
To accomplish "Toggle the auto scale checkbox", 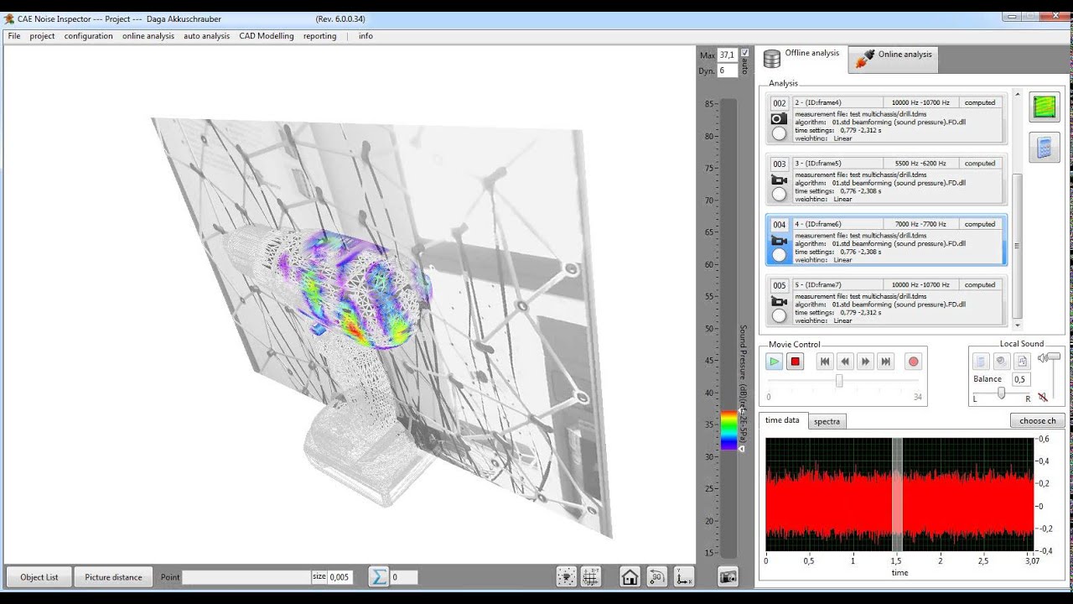I will (744, 53).
